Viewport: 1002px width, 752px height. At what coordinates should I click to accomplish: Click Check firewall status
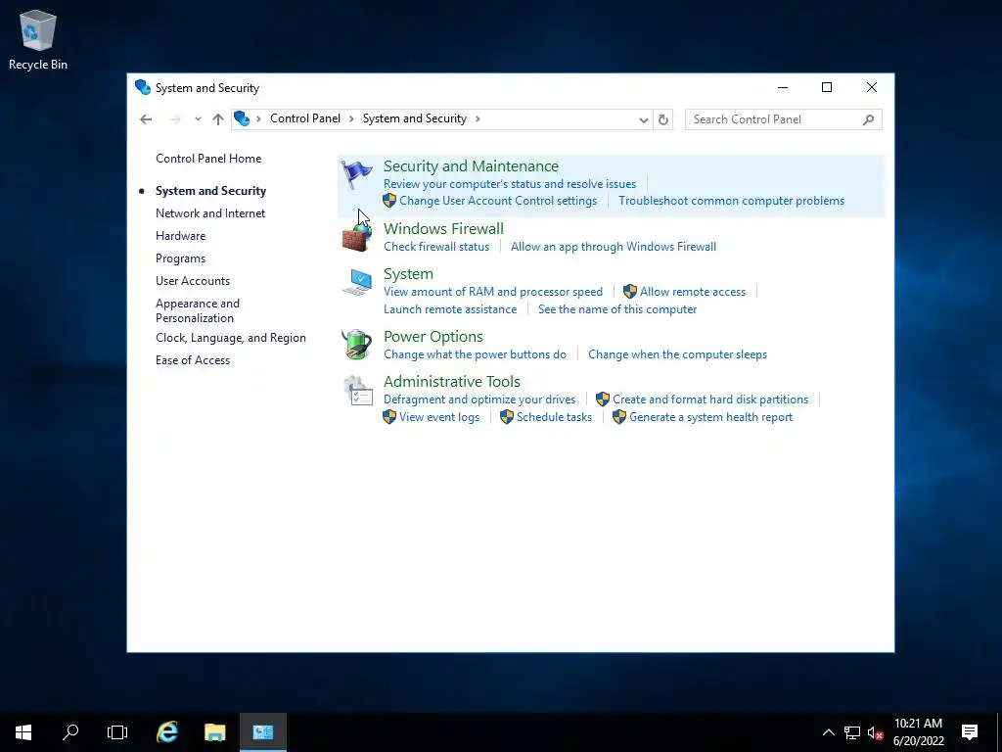tap(436, 247)
